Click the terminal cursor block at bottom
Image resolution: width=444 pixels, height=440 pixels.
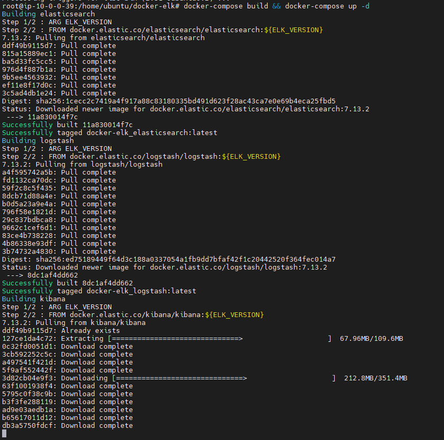4,434
